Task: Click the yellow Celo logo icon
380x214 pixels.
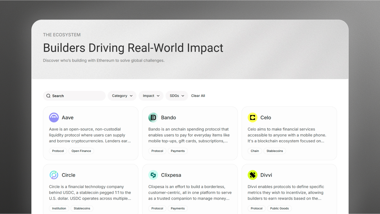Action: [x=253, y=117]
